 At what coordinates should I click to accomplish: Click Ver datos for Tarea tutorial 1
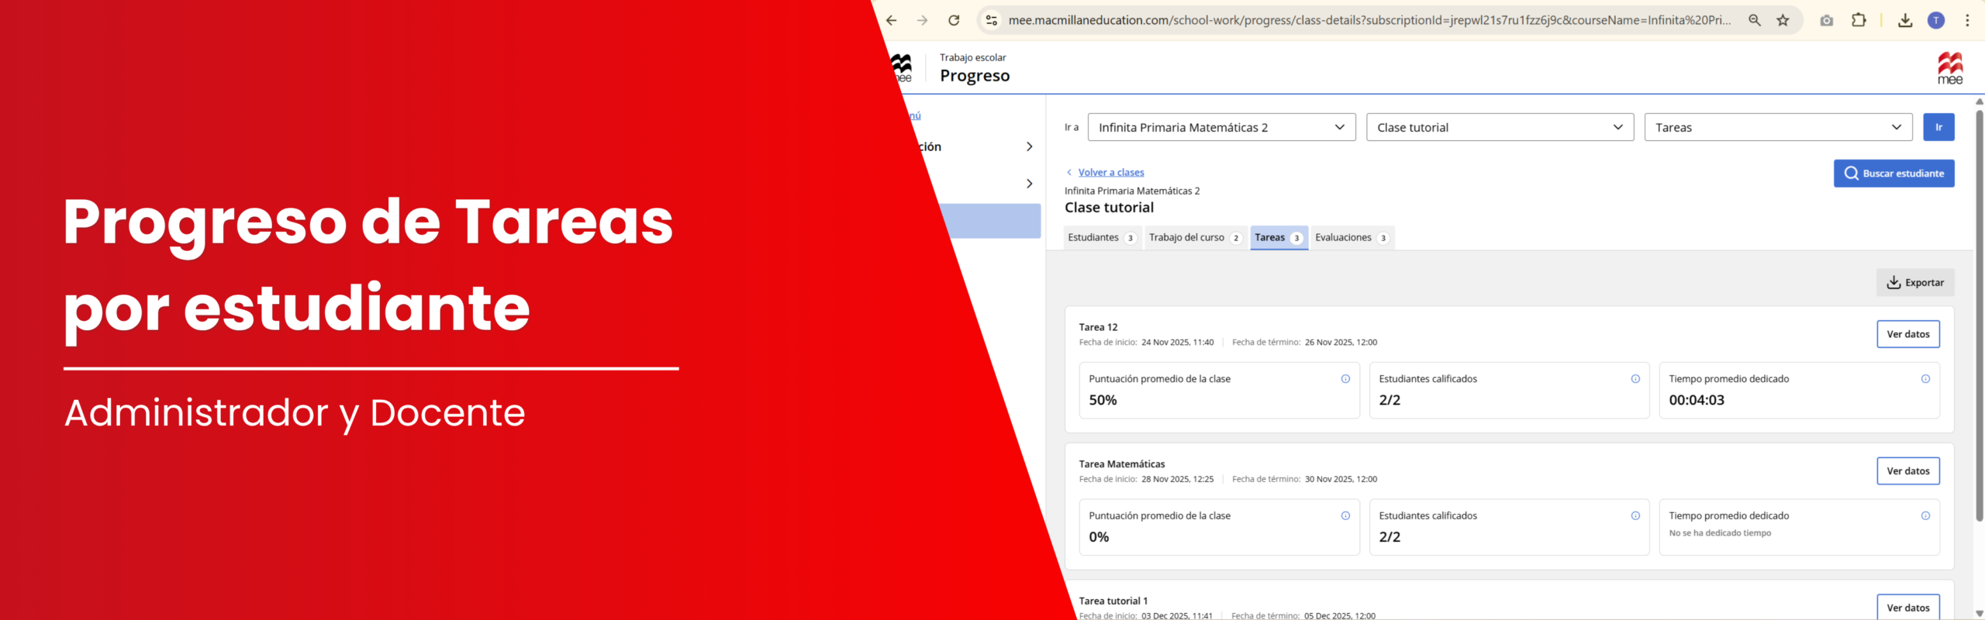1908,608
